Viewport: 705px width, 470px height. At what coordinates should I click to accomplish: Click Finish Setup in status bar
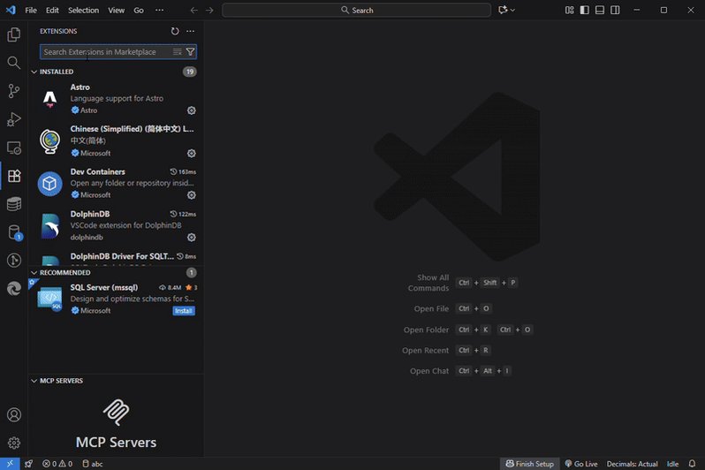point(530,464)
